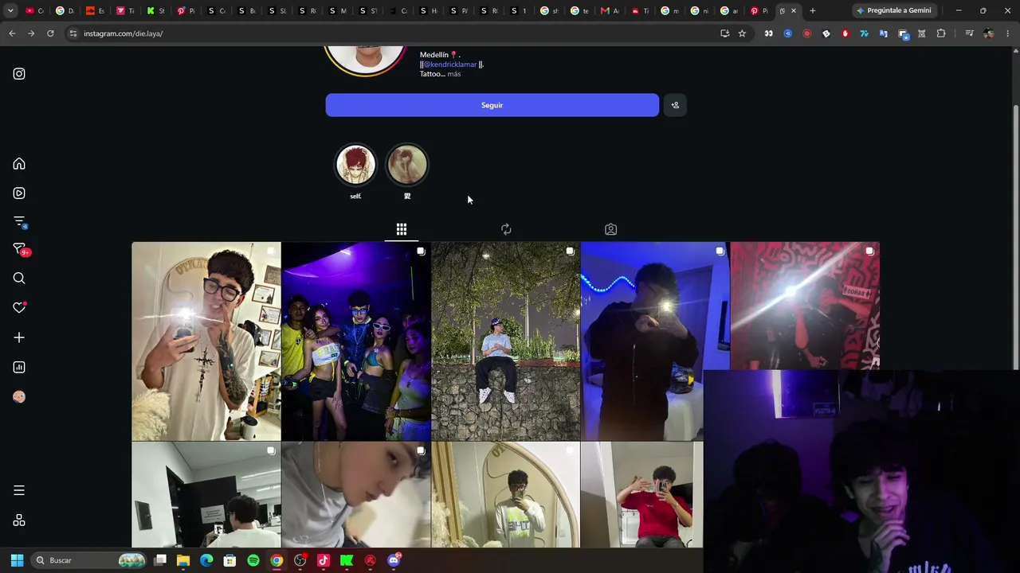Click the page vertical scrollbar
1020x573 pixels.
1015,239
